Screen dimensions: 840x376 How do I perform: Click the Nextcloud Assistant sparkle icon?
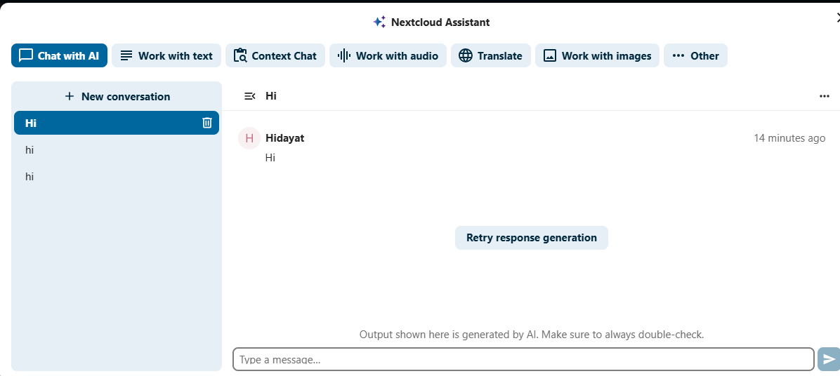pos(379,22)
